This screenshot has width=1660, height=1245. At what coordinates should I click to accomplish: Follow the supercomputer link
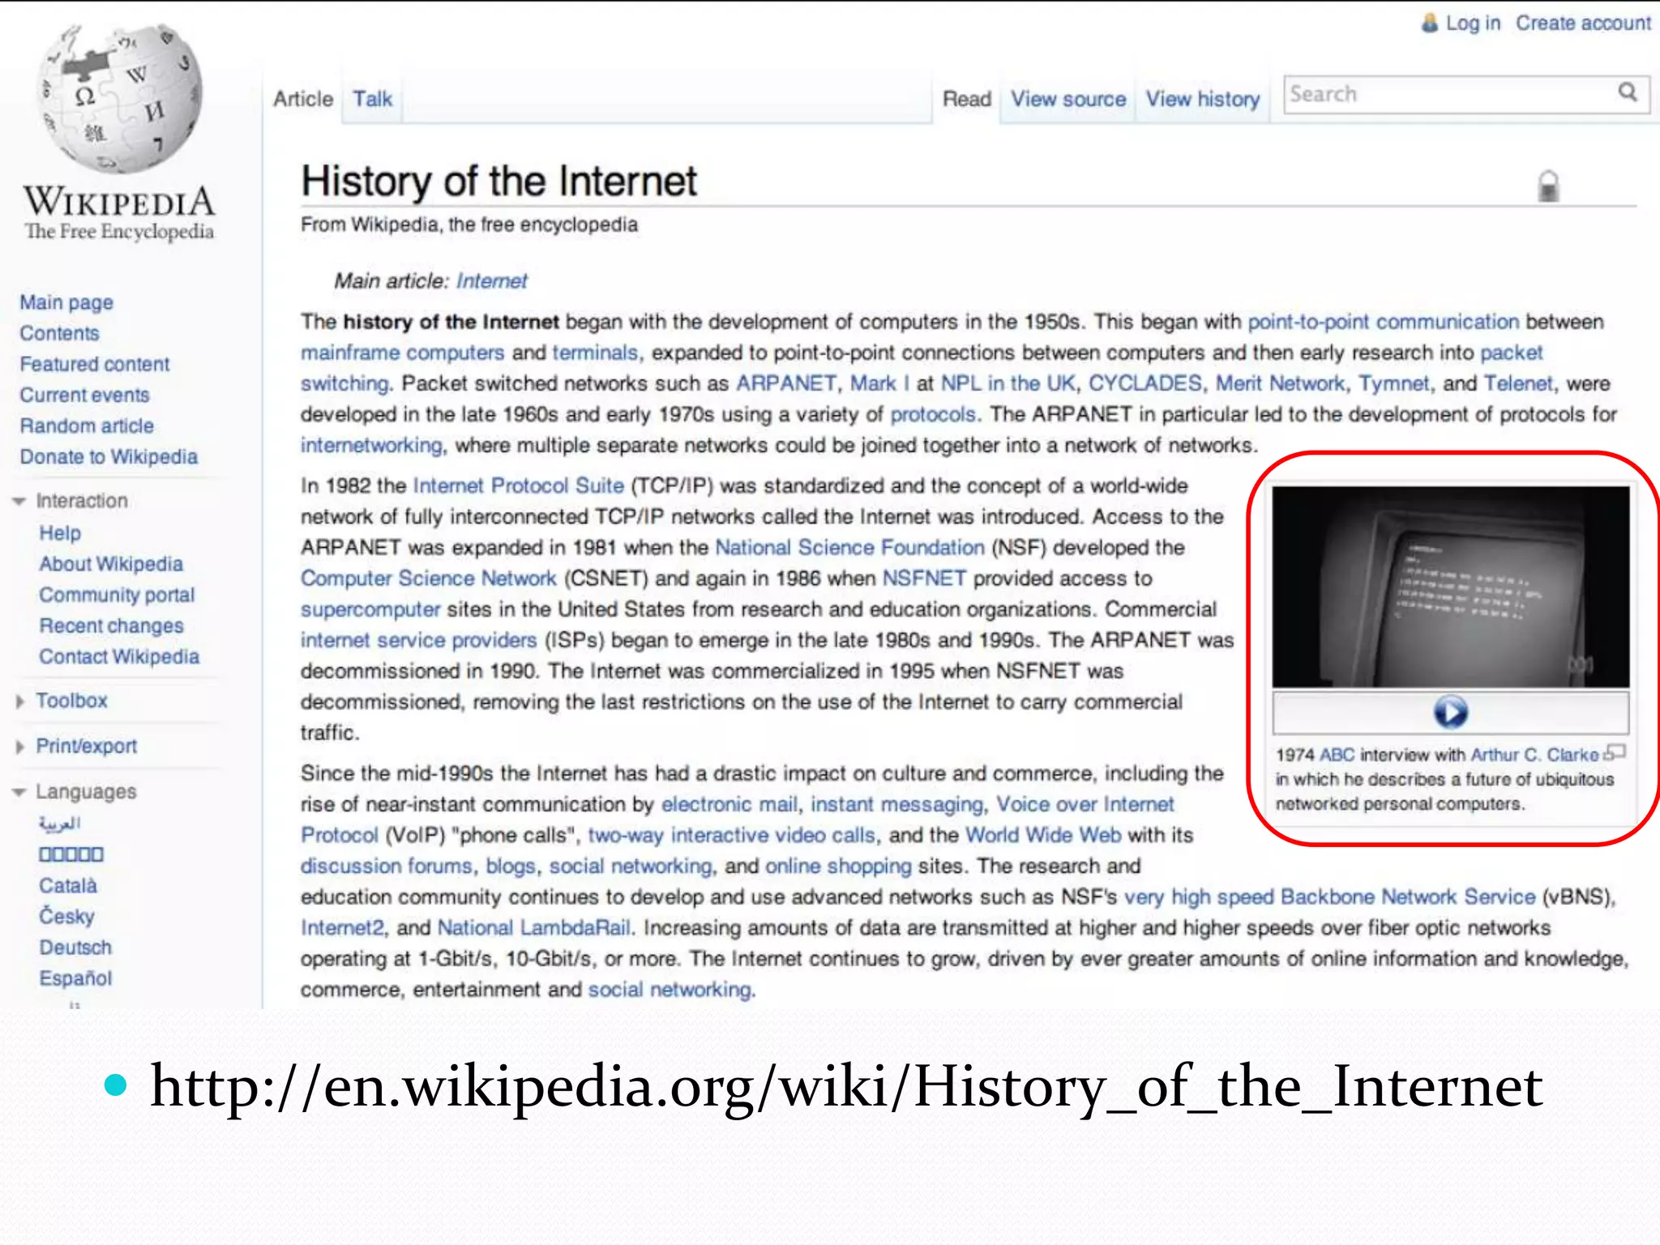(x=370, y=609)
